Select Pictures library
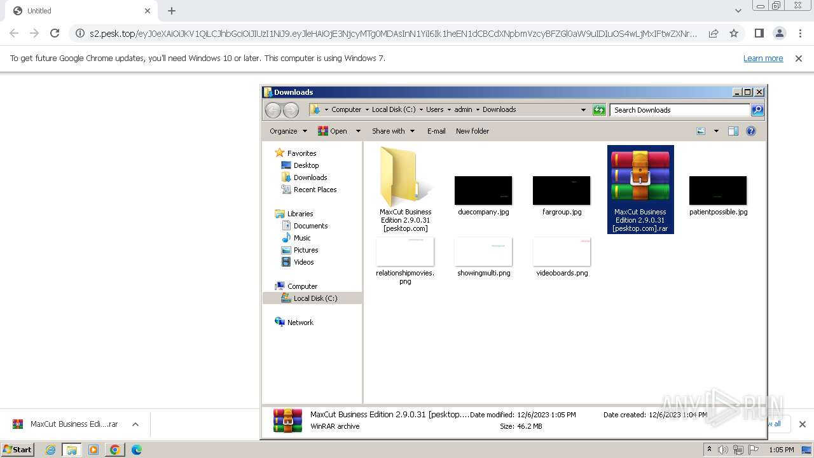 [305, 250]
